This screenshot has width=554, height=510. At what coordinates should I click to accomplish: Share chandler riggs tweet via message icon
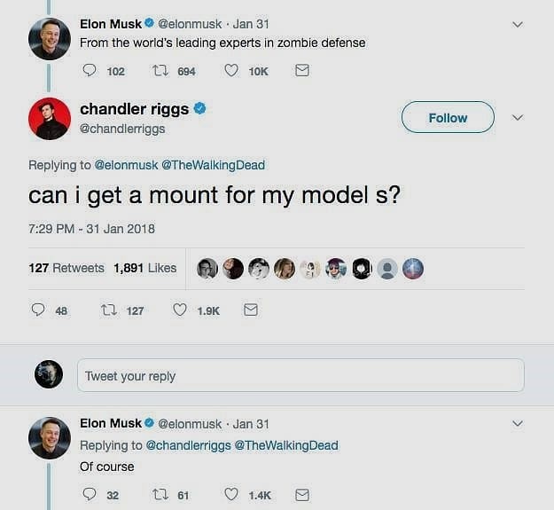251,310
